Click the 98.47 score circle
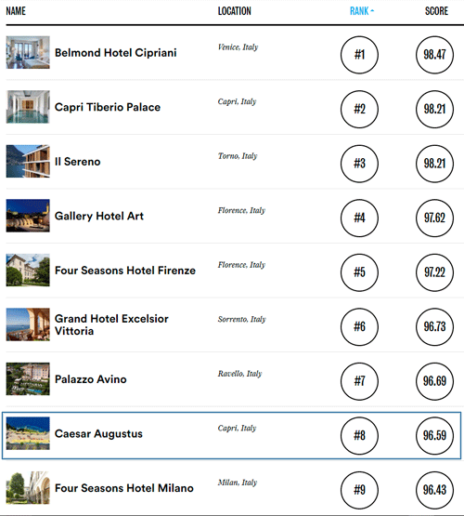Viewport: 464px width, 516px height. pyautogui.click(x=435, y=55)
